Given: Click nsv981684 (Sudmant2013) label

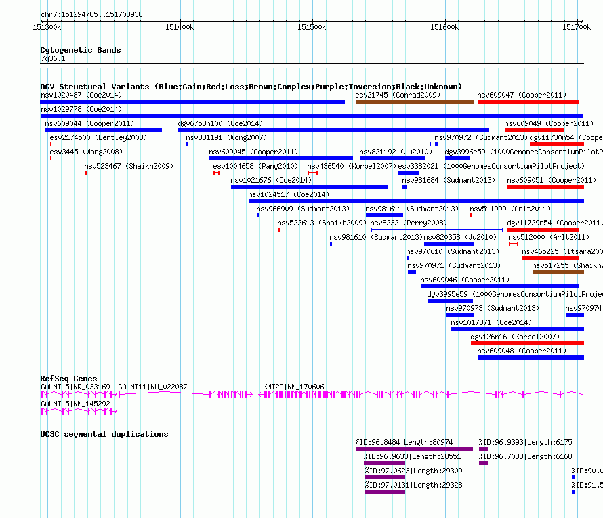Looking at the screenshot, I should 449,180.
